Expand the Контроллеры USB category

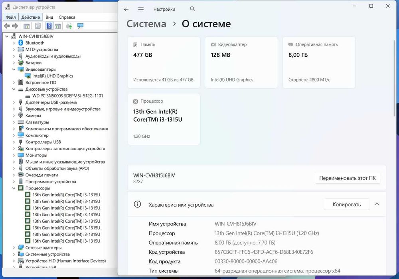tap(14, 142)
